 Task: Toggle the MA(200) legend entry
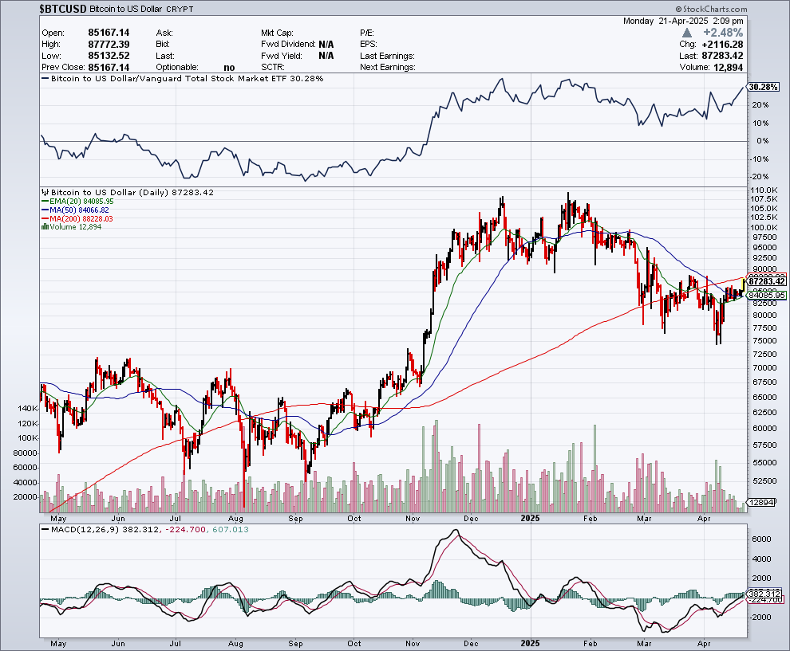(x=77, y=218)
